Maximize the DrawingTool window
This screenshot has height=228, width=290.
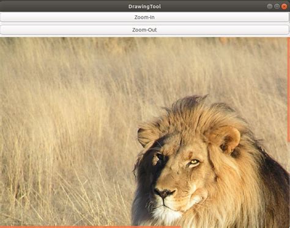click(277, 7)
